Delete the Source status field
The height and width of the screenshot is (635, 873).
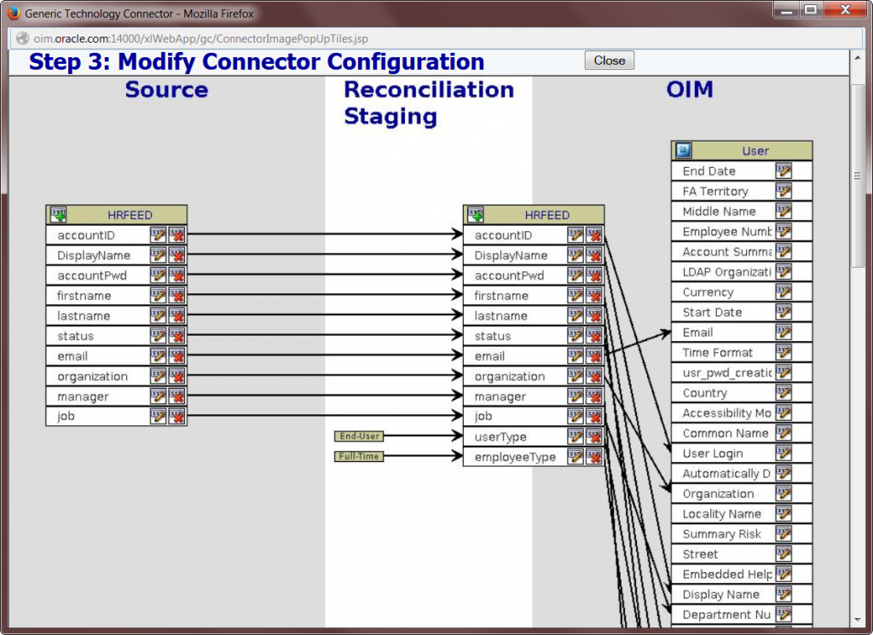click(176, 336)
